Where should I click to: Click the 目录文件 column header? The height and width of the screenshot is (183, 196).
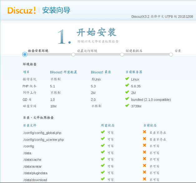[x=30, y=125]
